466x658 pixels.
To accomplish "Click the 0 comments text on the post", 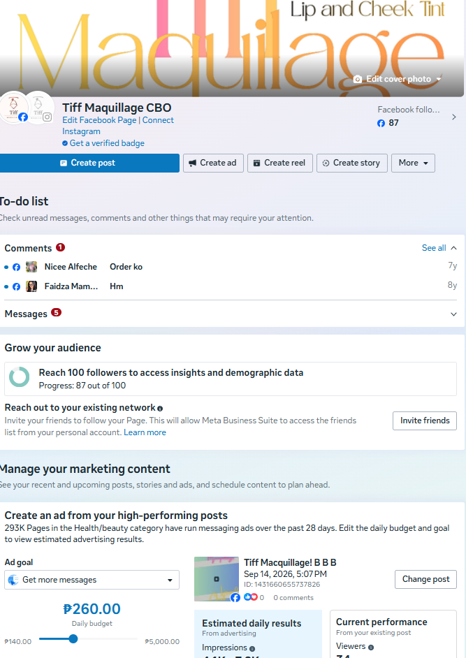I will click(293, 597).
